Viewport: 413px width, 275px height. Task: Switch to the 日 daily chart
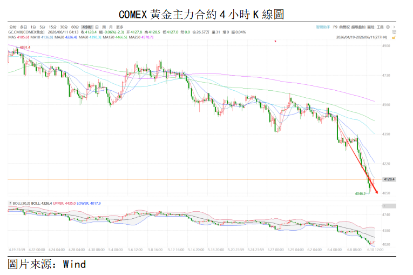pos(97,27)
